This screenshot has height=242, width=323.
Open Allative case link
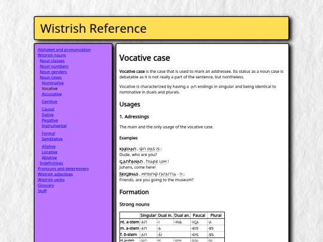click(x=48, y=147)
